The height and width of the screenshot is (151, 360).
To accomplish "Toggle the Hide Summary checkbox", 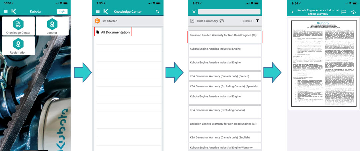I will coord(192,21).
